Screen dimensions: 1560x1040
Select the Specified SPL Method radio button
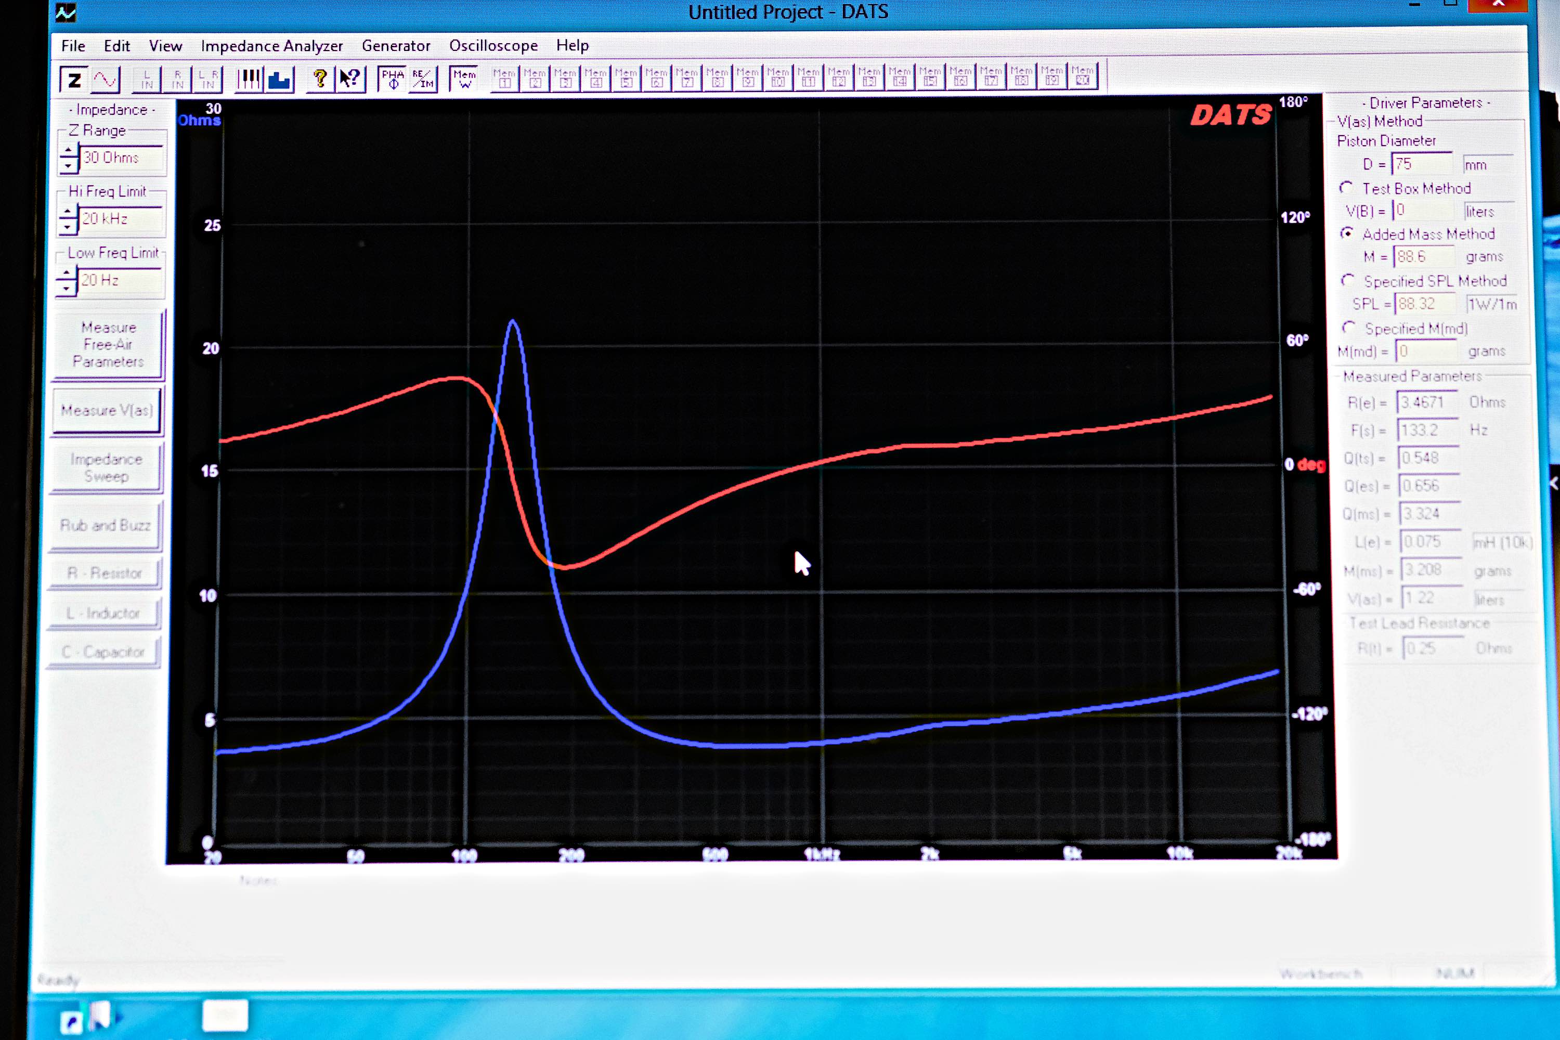point(1348,281)
